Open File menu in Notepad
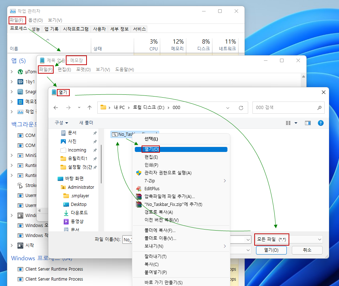 [46, 70]
